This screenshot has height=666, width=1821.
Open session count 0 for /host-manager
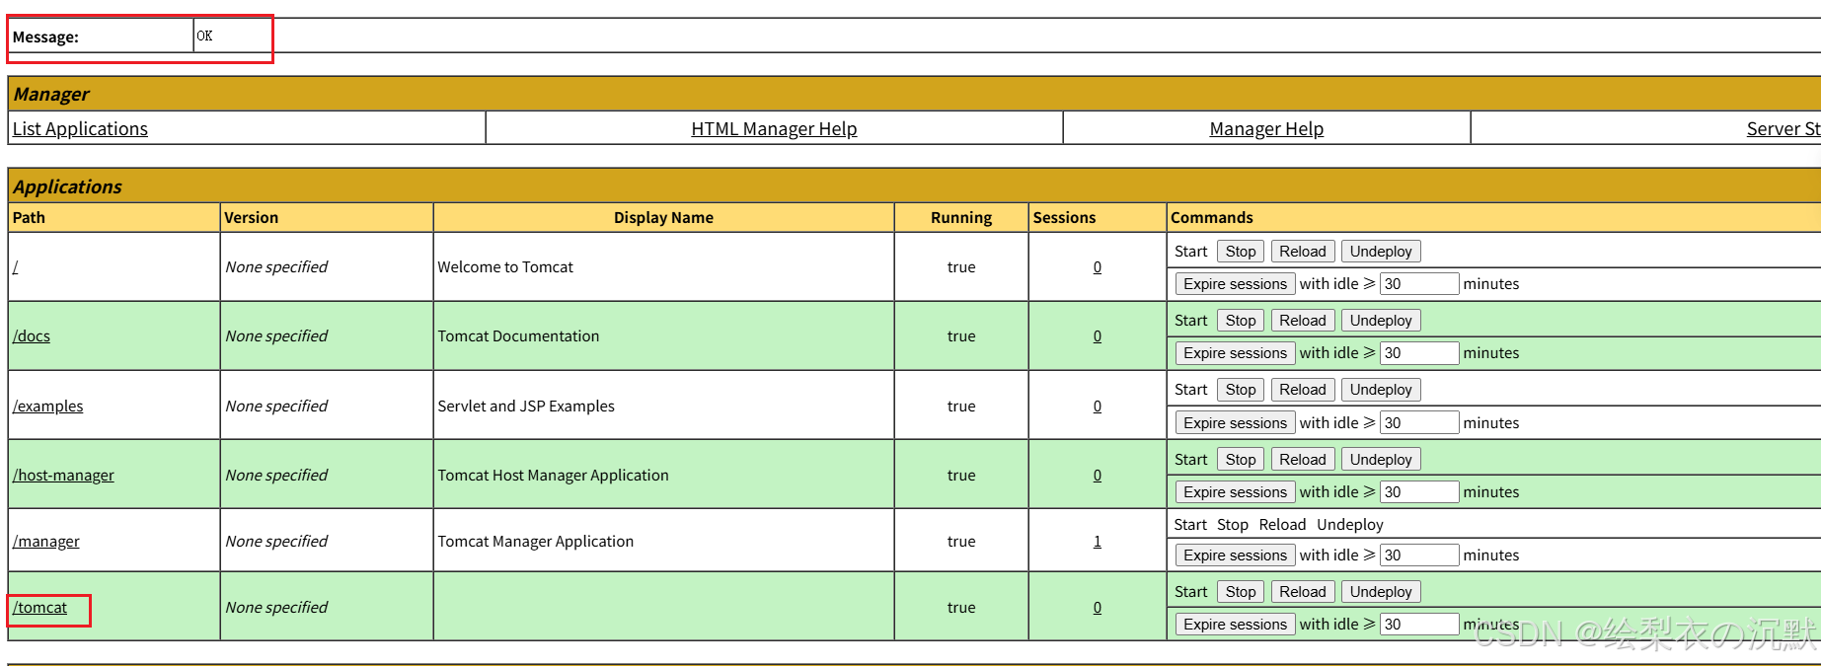pos(1098,475)
